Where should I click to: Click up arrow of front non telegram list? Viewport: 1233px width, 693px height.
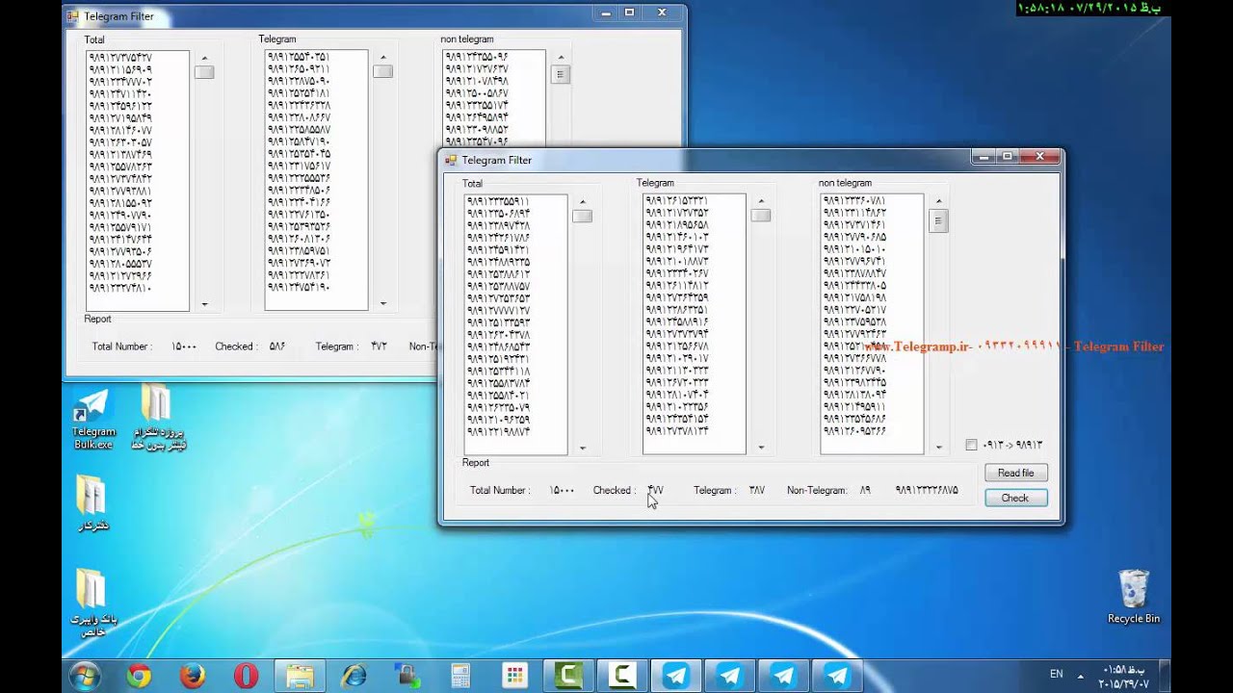[x=938, y=202]
